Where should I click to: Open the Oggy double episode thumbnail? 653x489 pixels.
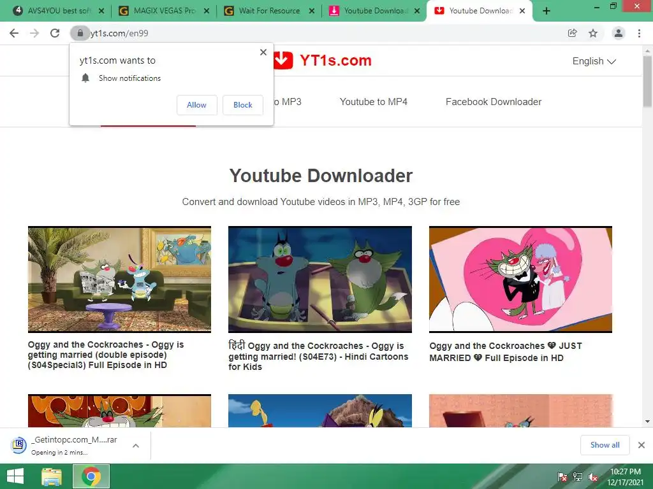(119, 280)
